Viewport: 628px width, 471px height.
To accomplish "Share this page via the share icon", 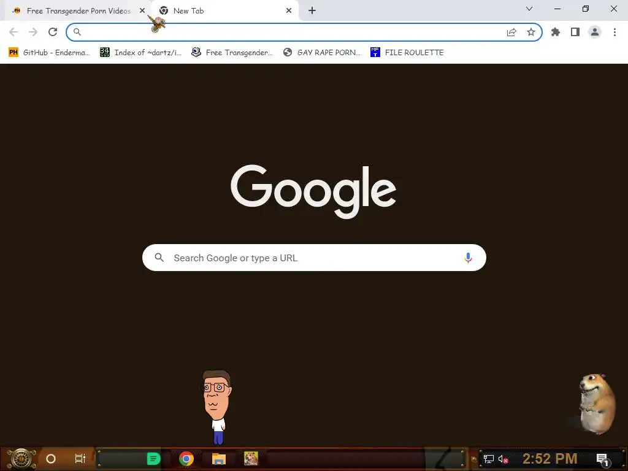I will tap(511, 32).
